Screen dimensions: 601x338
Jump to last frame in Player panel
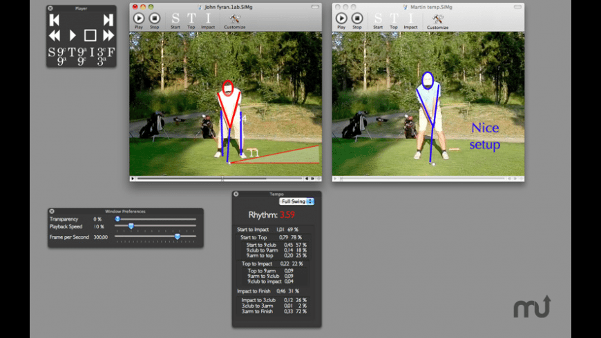[108, 20]
